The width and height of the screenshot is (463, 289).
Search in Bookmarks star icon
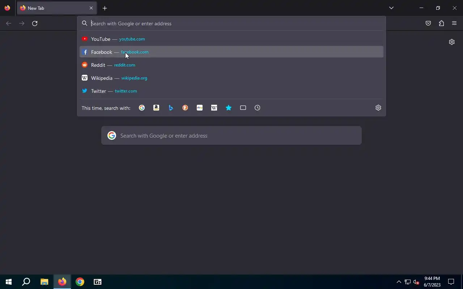click(x=229, y=108)
